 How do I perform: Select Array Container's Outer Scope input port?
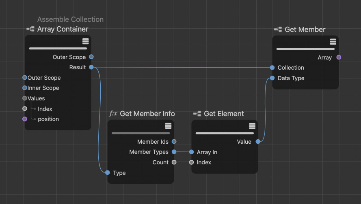(x=25, y=78)
